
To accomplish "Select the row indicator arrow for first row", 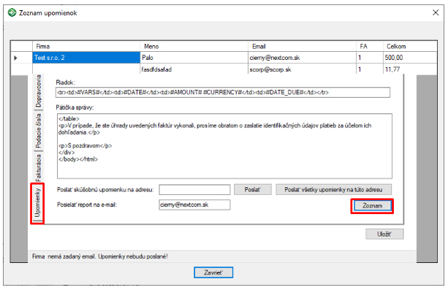I will 16,58.
